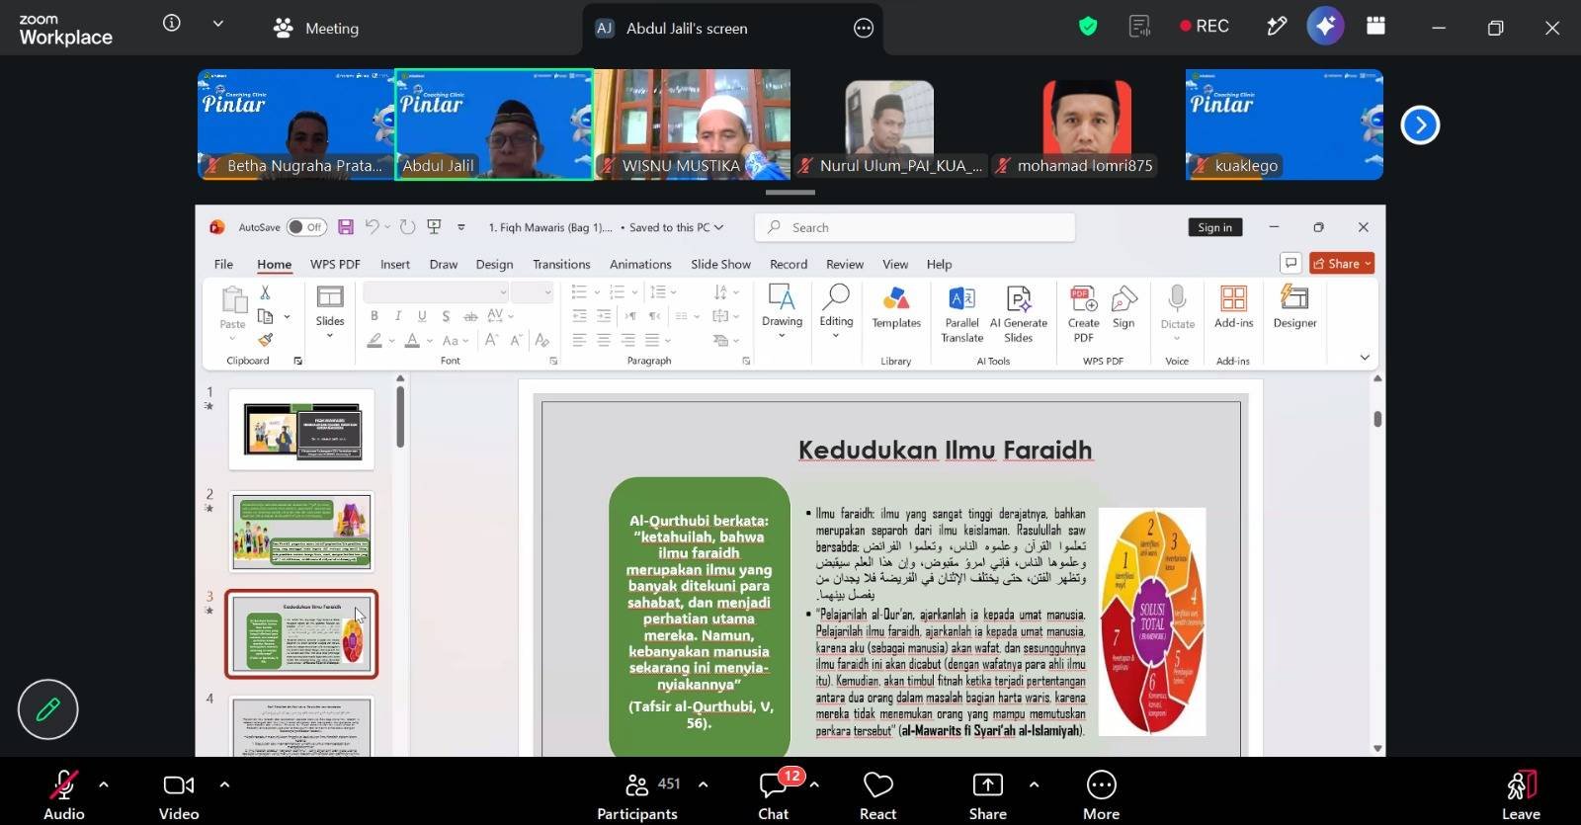This screenshot has width=1581, height=825.
Task: Open the Sign PDF tool
Action: 1123,307
